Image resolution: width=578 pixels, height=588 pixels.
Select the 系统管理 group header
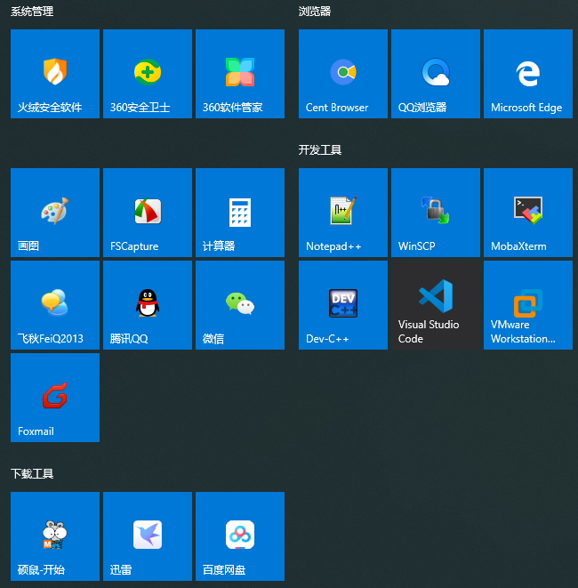click(x=32, y=12)
